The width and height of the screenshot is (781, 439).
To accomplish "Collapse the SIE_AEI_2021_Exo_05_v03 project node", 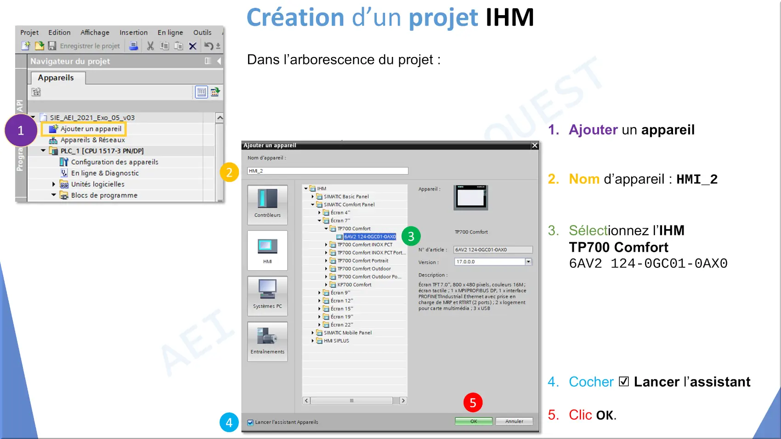I will coord(33,118).
